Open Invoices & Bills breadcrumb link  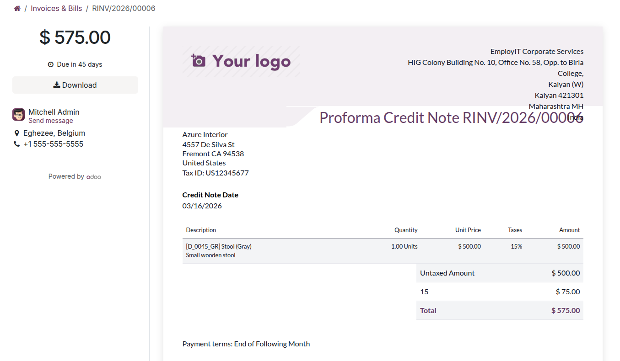[56, 8]
